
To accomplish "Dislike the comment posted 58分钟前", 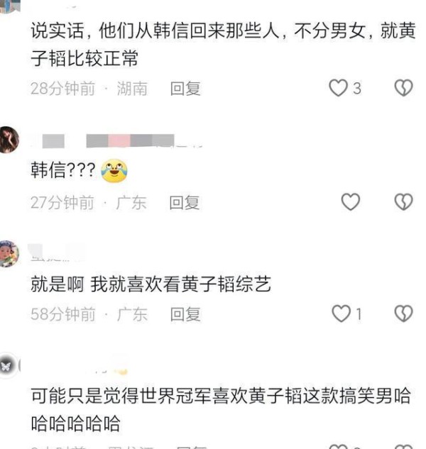I will (x=404, y=314).
